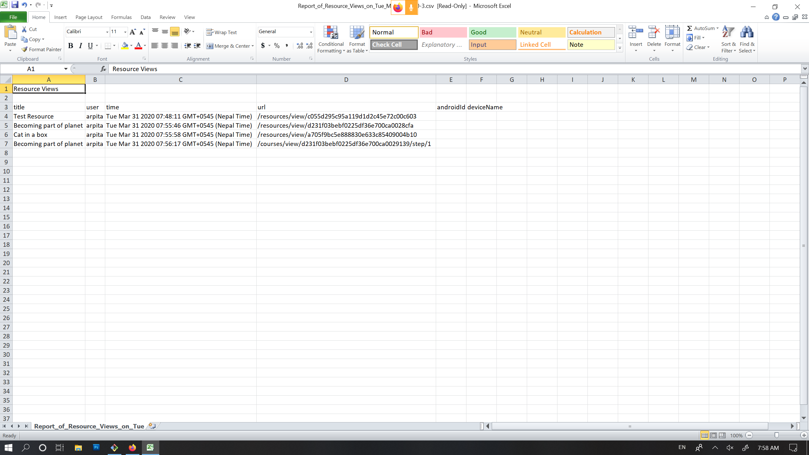Open the Number Format dropdown showing General

click(311, 32)
